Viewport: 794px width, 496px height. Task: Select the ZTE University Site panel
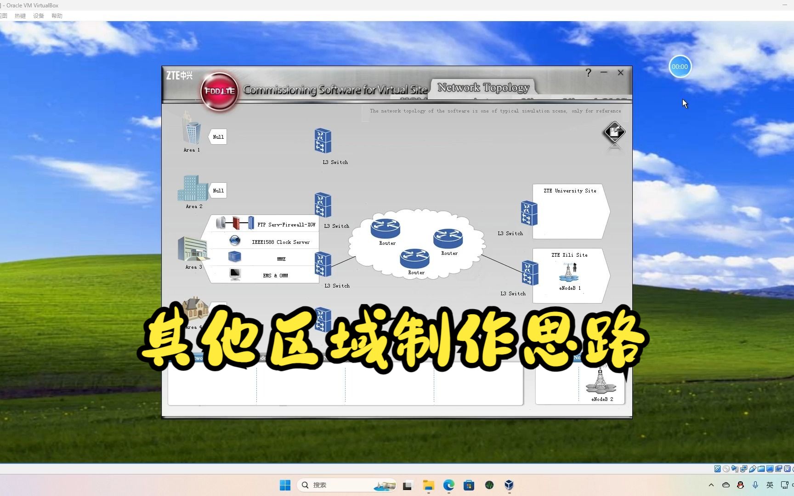click(x=571, y=211)
